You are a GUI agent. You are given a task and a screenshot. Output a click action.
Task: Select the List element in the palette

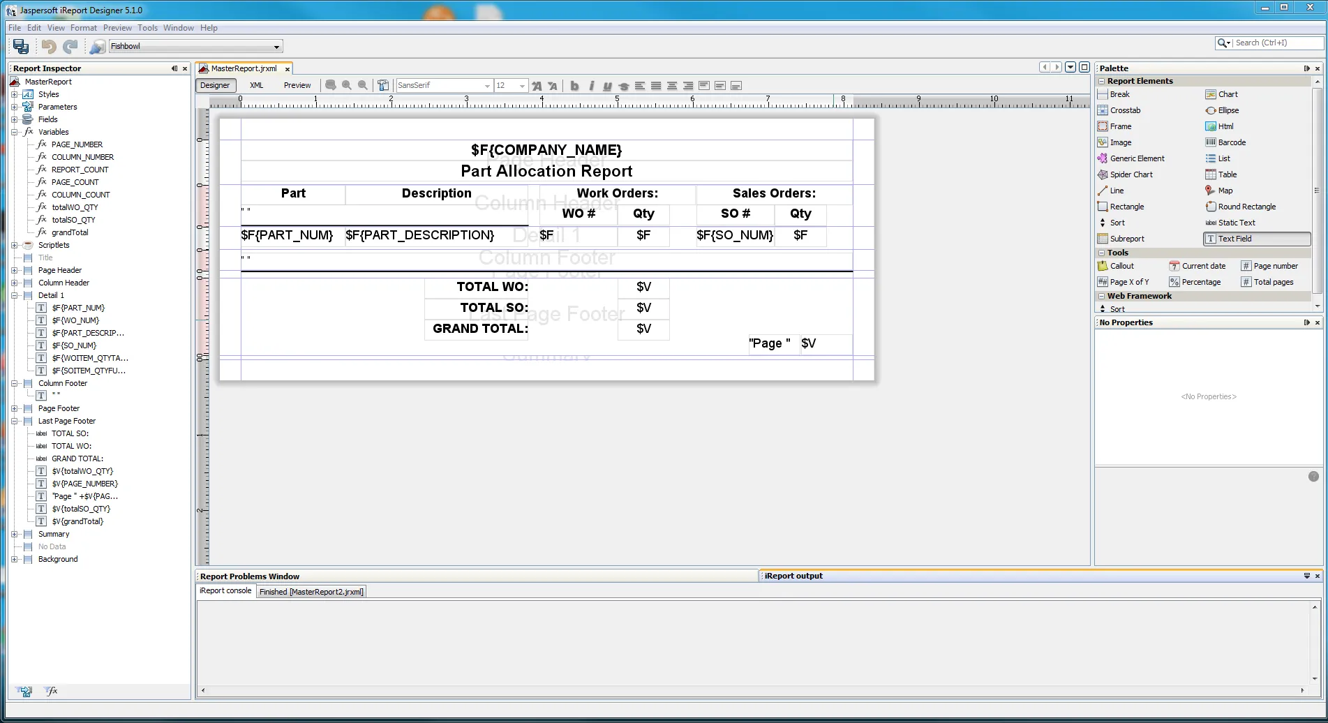[1218, 158]
